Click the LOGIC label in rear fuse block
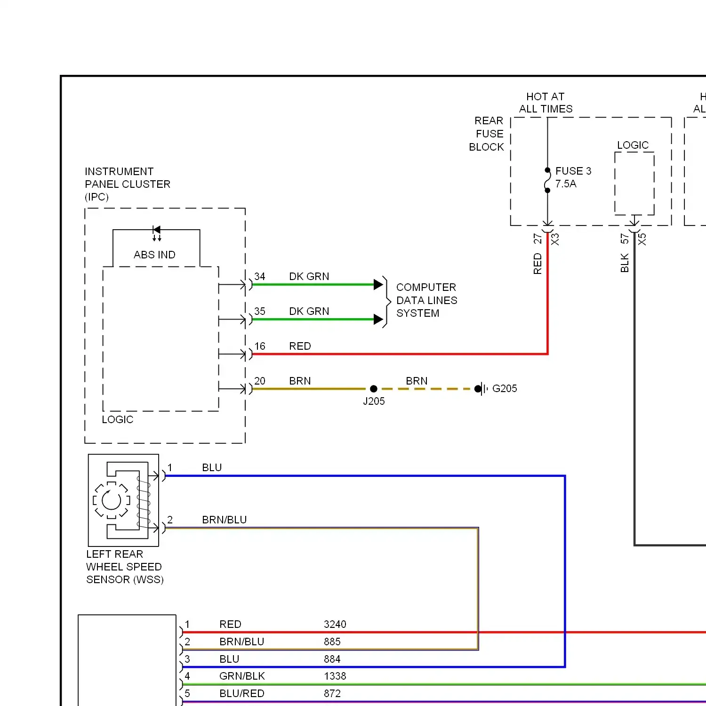Screen dimensions: 706x706 [x=633, y=145]
